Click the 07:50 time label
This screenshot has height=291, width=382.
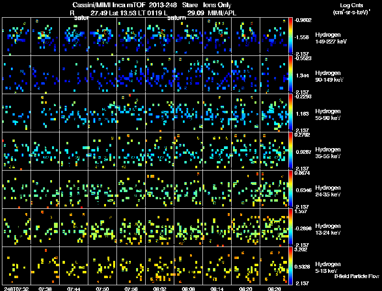[102, 289]
